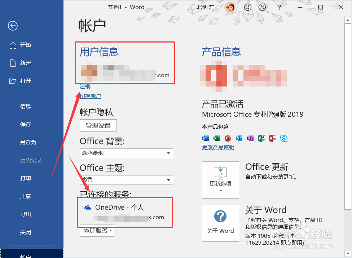Click the home icon beside 开始
This screenshot has height=258, width=352.
click(13, 45)
